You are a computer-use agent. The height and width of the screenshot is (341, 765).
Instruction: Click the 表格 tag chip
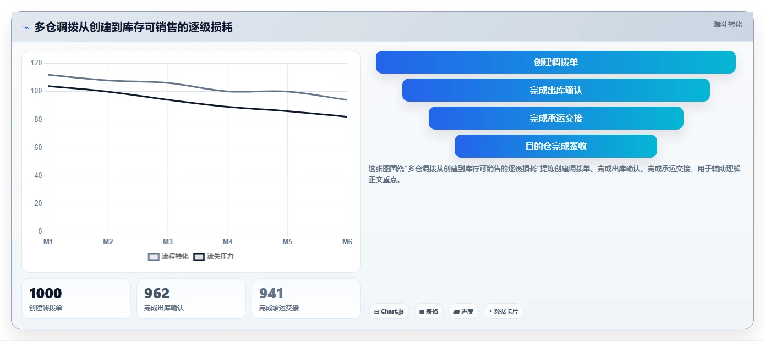(x=429, y=311)
